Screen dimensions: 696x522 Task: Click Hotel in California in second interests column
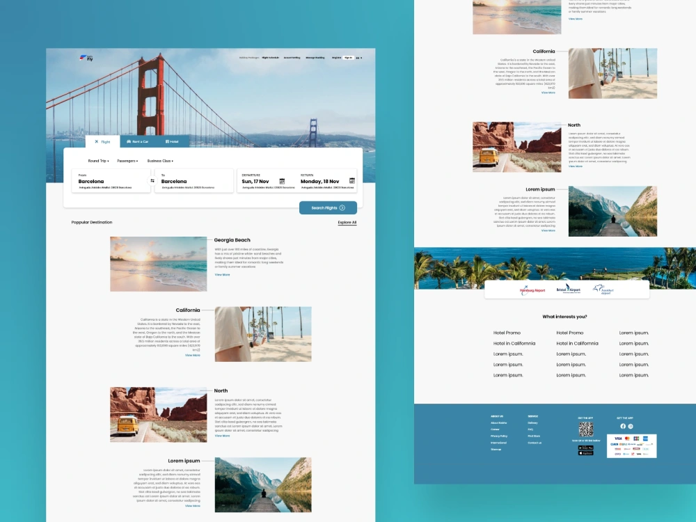coord(577,343)
